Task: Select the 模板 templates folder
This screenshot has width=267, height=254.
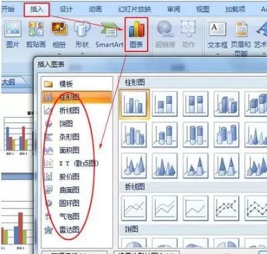Action: 77,84
